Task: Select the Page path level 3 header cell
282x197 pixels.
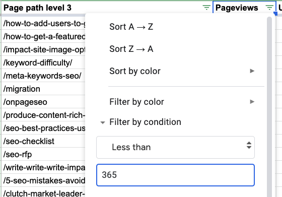Action: tap(107, 8)
